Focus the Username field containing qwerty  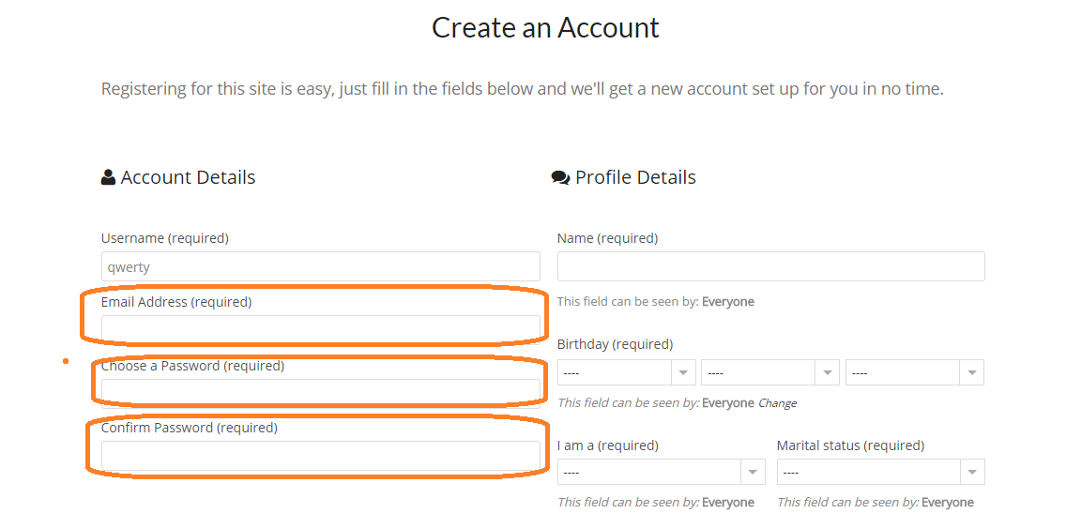(x=320, y=266)
